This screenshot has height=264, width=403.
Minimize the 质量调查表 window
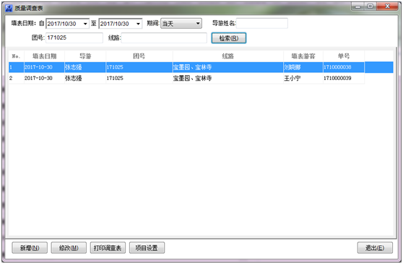[x=357, y=6]
